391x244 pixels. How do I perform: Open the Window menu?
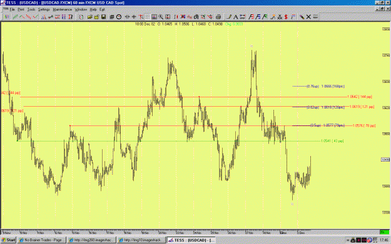click(x=81, y=9)
